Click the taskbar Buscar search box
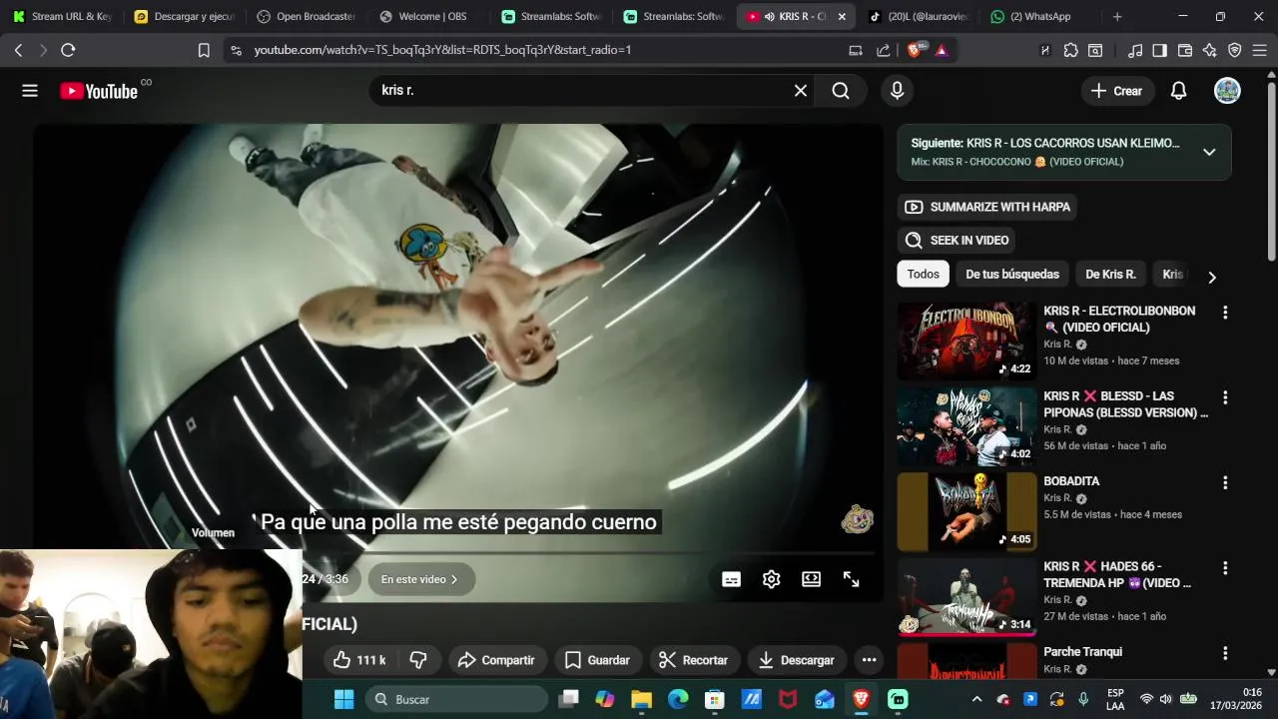Image resolution: width=1278 pixels, height=719 pixels. 456,699
